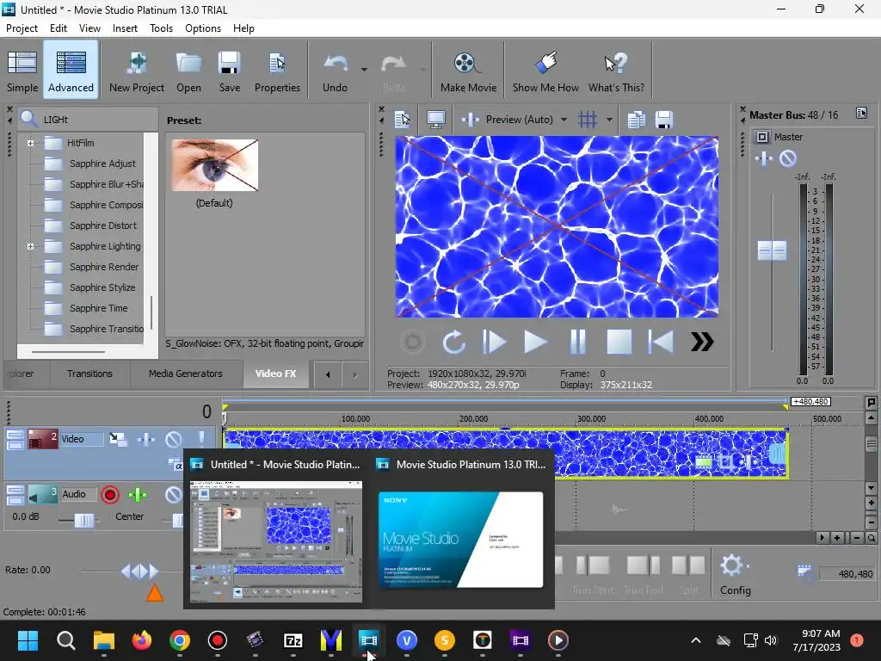Image resolution: width=881 pixels, height=661 pixels.
Task: Switch to the Transitions tab
Action: [x=89, y=374]
